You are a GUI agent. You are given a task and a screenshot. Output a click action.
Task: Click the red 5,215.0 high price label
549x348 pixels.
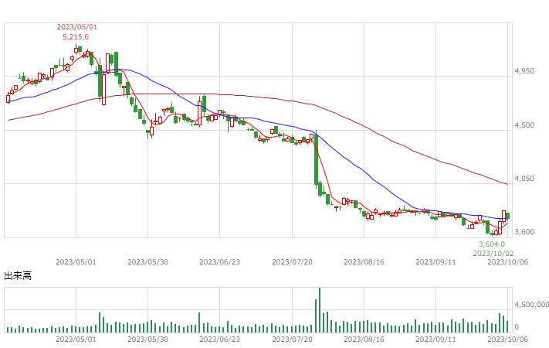point(76,37)
